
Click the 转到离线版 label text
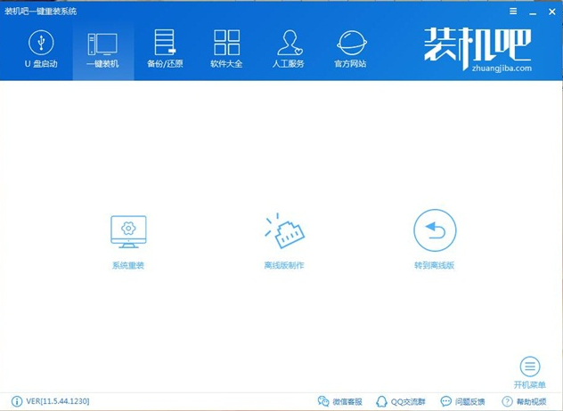(435, 265)
